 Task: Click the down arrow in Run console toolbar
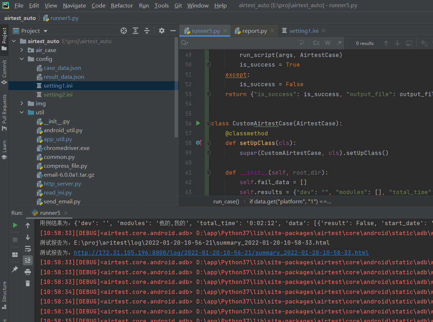point(28,237)
